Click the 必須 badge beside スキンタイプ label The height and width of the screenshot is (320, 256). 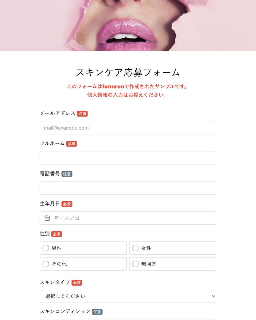77,282
